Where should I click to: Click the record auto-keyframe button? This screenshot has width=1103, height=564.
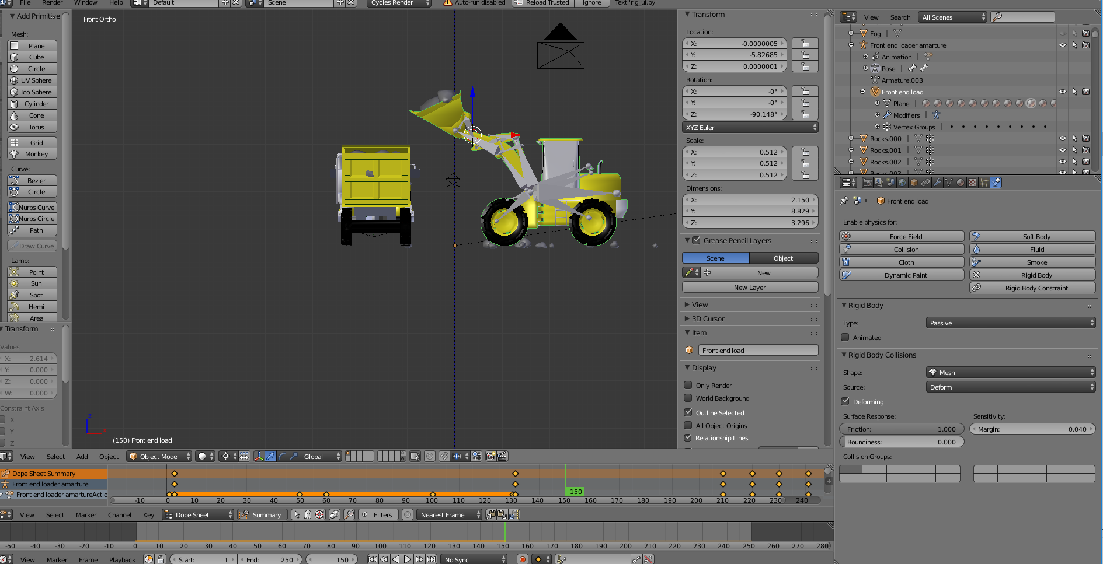[x=523, y=559]
